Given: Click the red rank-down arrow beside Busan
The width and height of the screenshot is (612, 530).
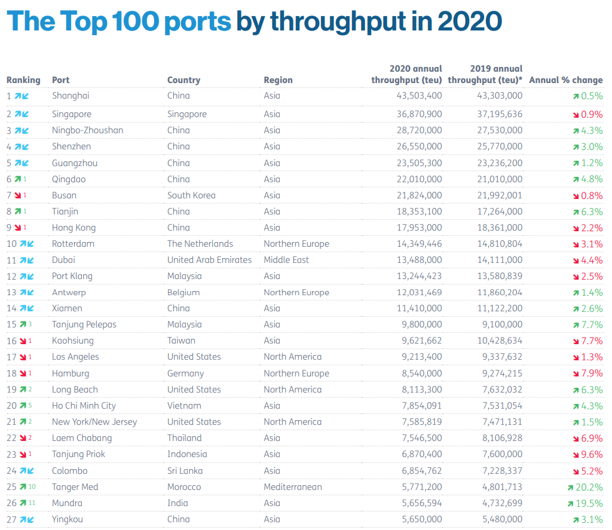Looking at the screenshot, I should [x=18, y=195].
